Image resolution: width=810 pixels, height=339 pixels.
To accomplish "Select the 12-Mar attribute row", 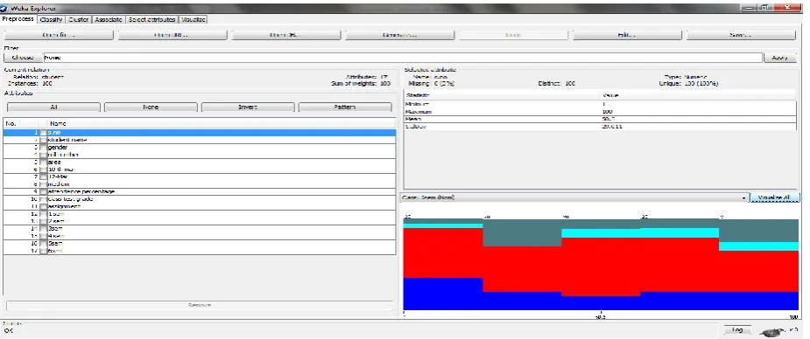I will coord(200,176).
